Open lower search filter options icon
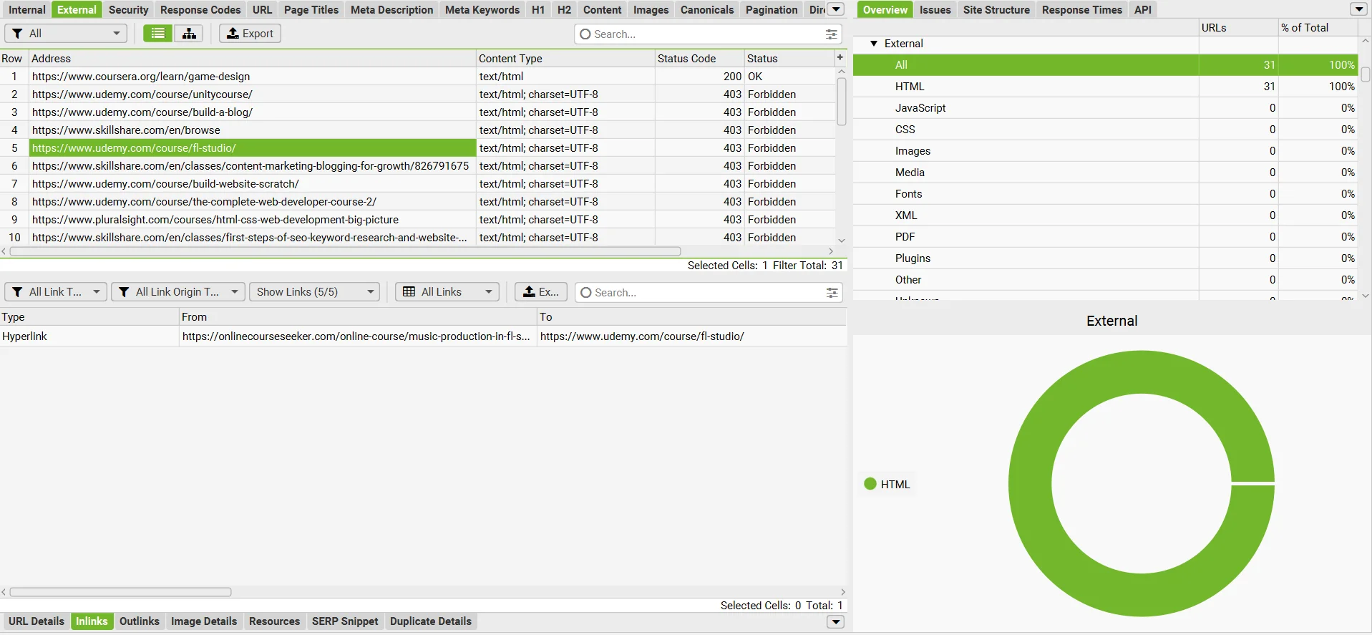This screenshot has height=635, width=1372. click(832, 293)
